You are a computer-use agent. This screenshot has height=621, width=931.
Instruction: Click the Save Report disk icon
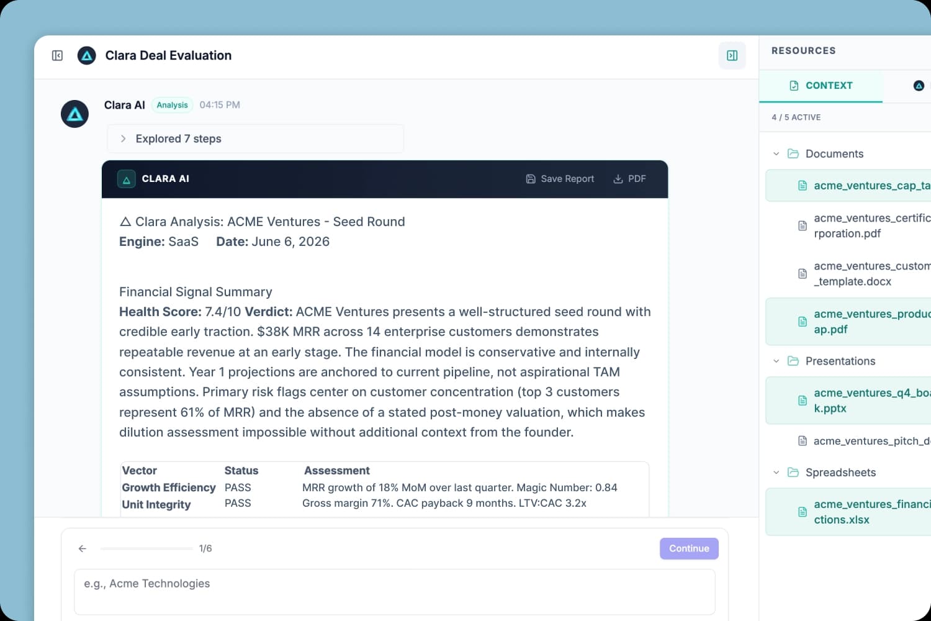point(531,179)
